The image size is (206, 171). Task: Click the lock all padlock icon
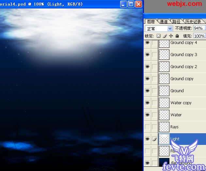177,36
